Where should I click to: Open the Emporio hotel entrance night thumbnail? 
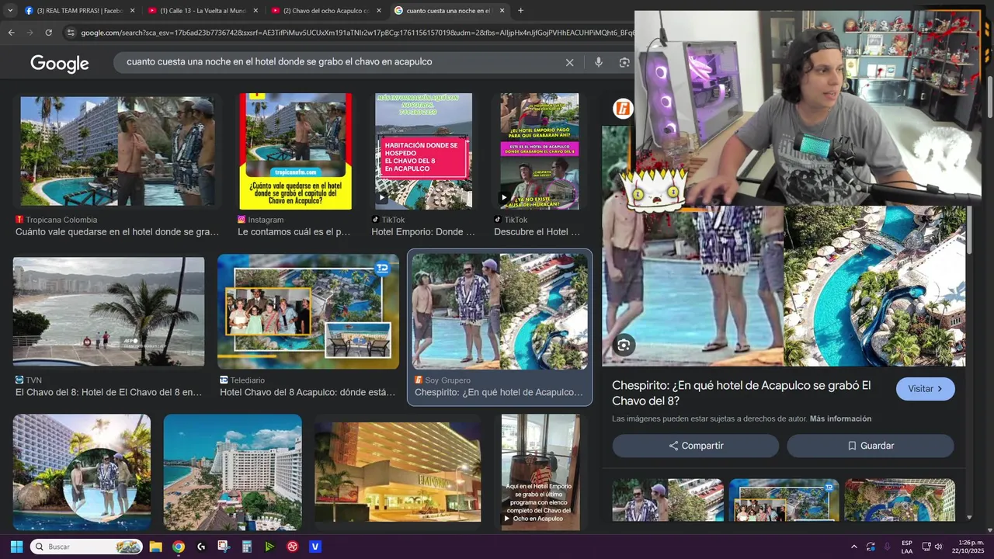398,472
